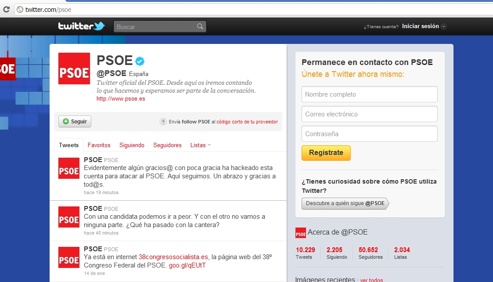
Task: Click Descubre a quién sigue @PSOE button
Action: 345,203
